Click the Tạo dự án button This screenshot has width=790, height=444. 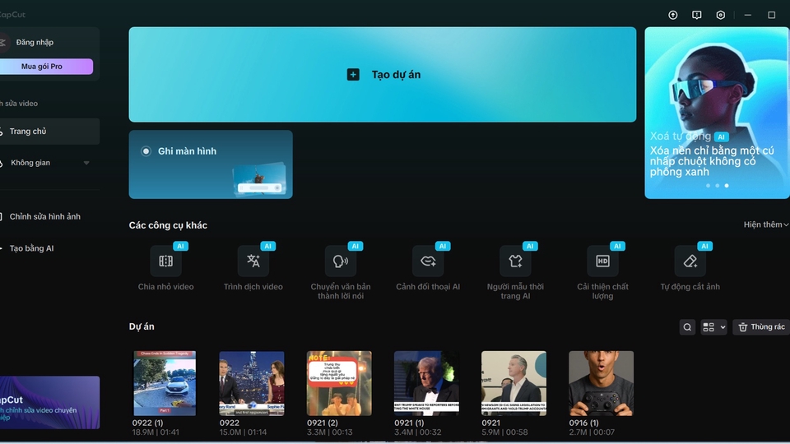point(383,75)
